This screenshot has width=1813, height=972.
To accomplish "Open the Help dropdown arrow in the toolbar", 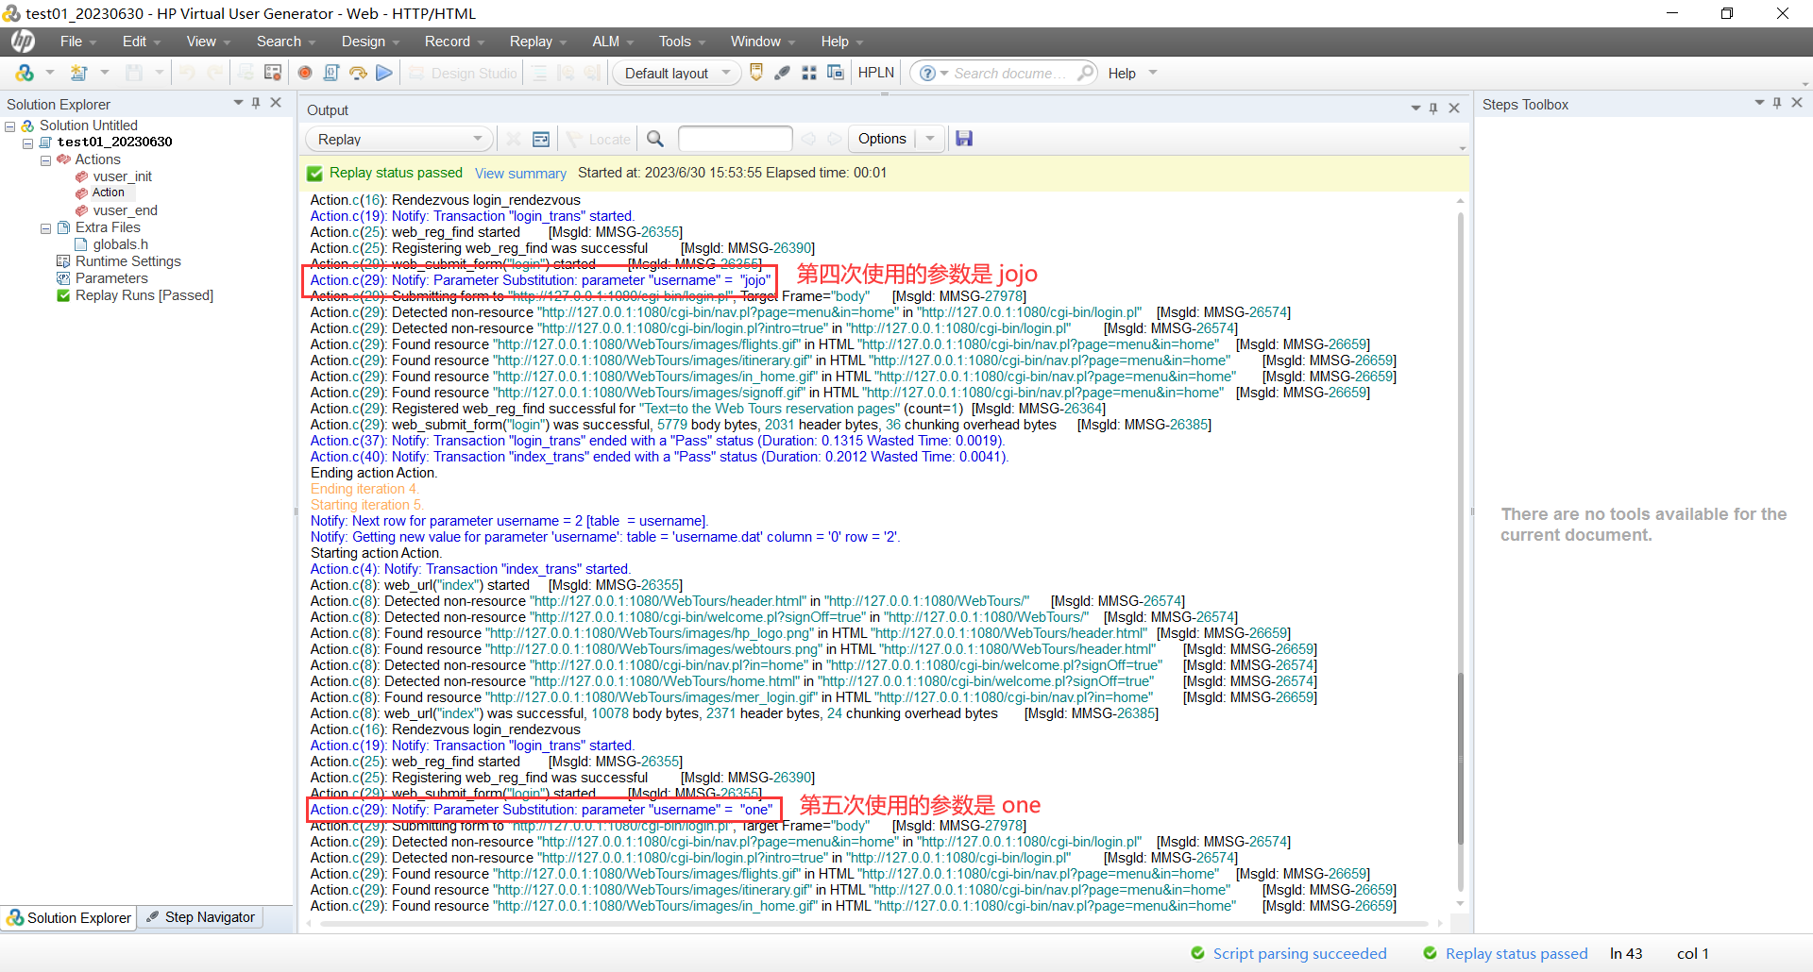I will tap(1153, 73).
